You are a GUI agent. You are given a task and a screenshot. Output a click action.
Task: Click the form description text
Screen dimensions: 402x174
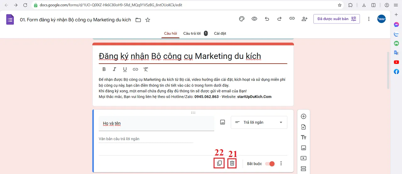[193, 88]
